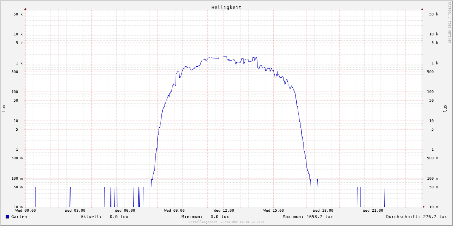Select the Helligkeit chart title
Image resolution: width=453 pixels, height=226 pixels.
[x=226, y=7]
